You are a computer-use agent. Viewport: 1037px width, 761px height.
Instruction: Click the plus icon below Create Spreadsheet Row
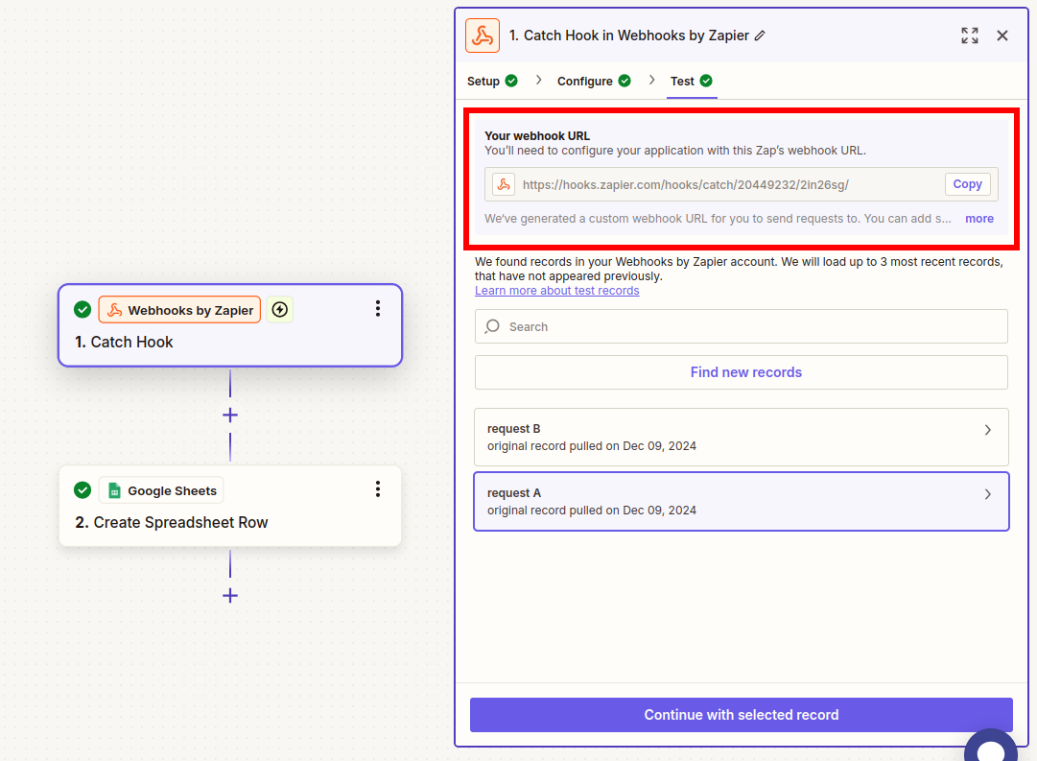point(229,595)
